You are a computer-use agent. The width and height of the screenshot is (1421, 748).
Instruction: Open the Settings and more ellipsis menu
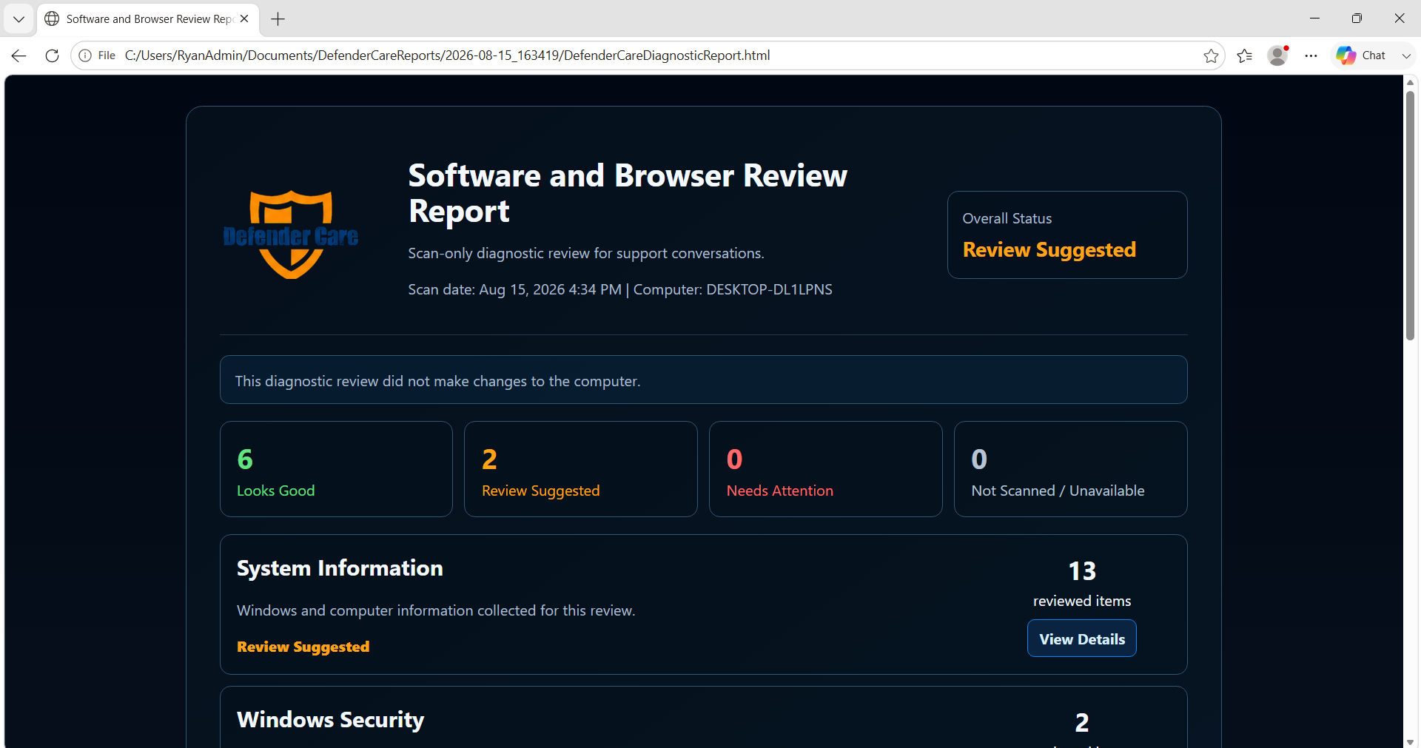point(1311,55)
